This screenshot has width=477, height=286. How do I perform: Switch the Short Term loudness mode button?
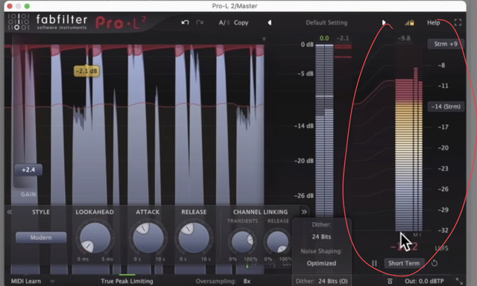[404, 263]
